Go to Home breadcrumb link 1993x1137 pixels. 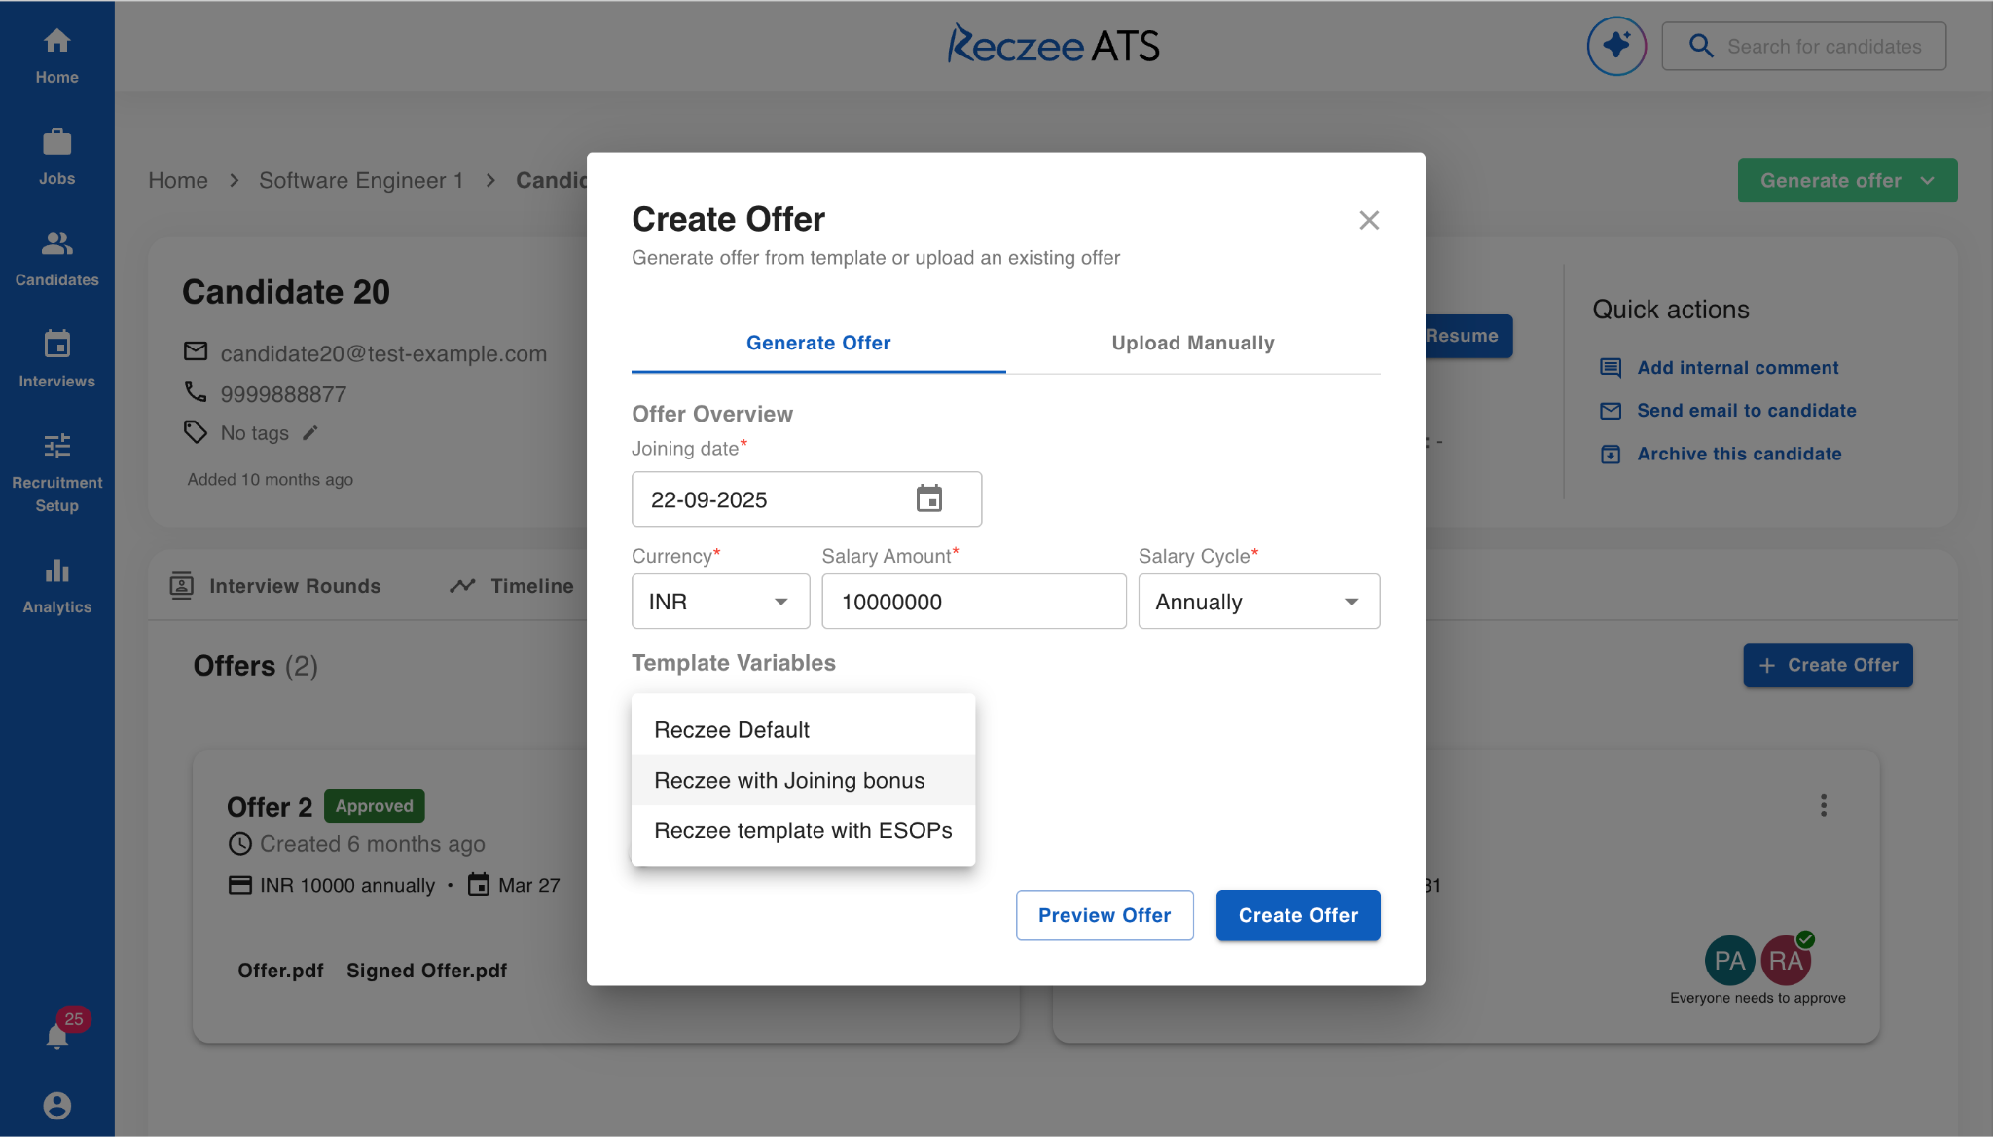178,180
